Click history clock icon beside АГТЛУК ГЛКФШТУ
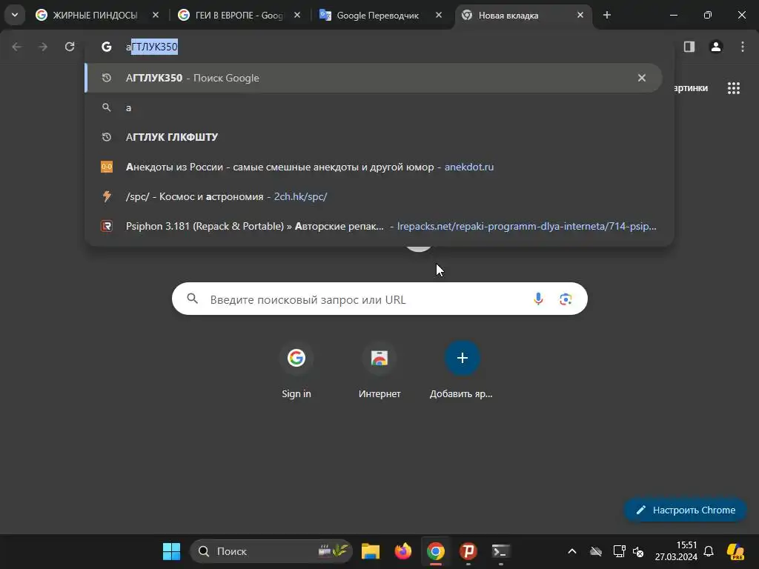This screenshot has width=759, height=569. click(107, 137)
